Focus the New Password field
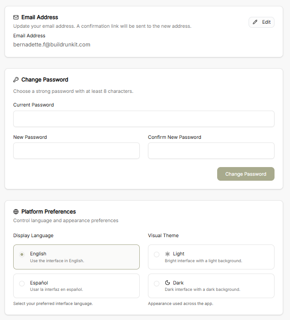 [76, 151]
